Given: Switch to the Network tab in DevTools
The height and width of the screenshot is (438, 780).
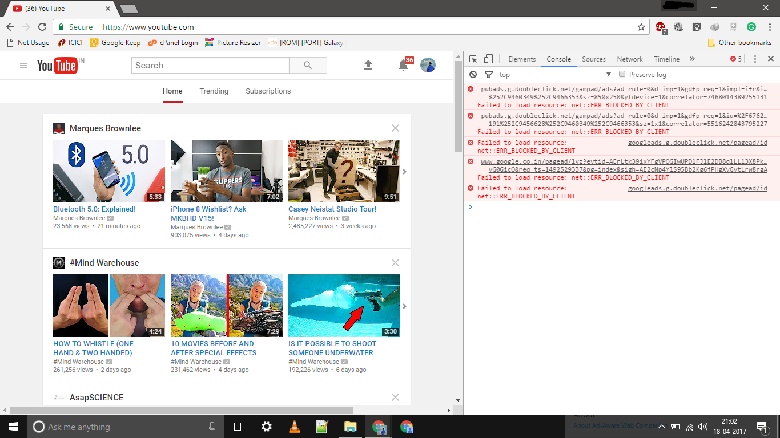Looking at the screenshot, I should click(630, 59).
